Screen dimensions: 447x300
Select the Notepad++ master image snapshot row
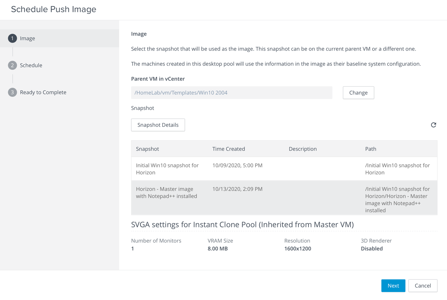click(166, 193)
